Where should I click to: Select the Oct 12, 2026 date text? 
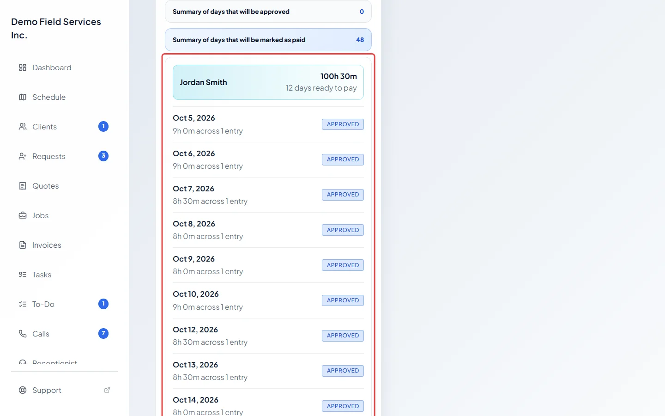tap(195, 330)
